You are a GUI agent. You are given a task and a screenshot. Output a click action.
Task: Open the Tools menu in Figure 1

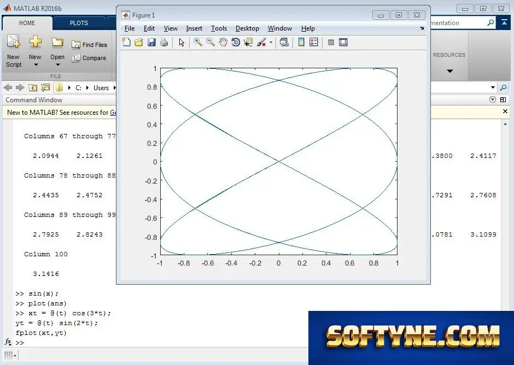pos(219,28)
